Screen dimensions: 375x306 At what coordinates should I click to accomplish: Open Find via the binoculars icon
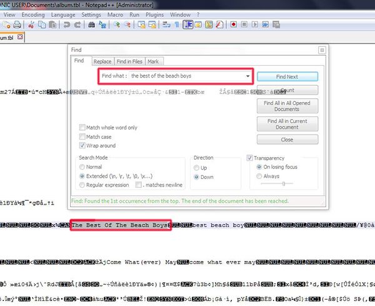coord(92,24)
